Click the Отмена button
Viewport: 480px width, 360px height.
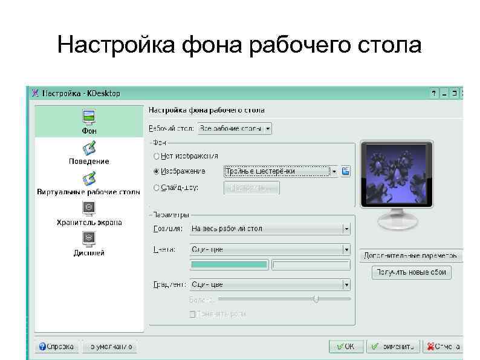pos(443,347)
